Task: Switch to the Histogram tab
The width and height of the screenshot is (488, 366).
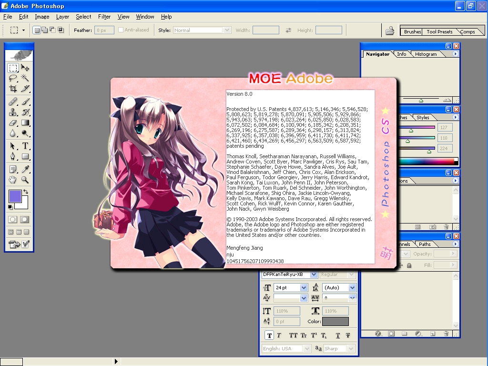Action: (x=426, y=54)
